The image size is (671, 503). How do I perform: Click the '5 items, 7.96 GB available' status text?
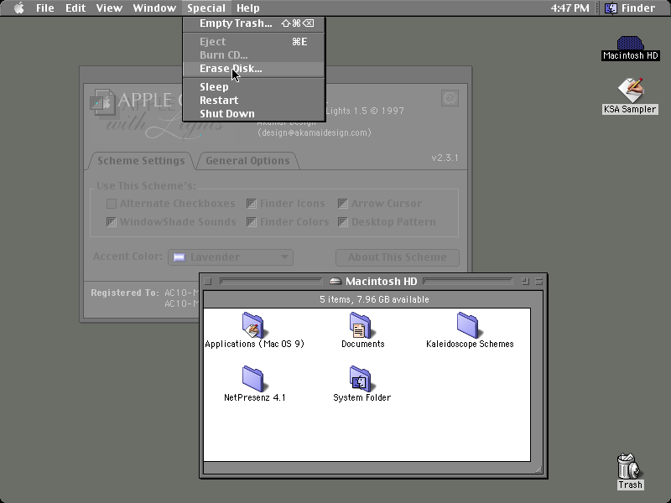click(x=374, y=299)
